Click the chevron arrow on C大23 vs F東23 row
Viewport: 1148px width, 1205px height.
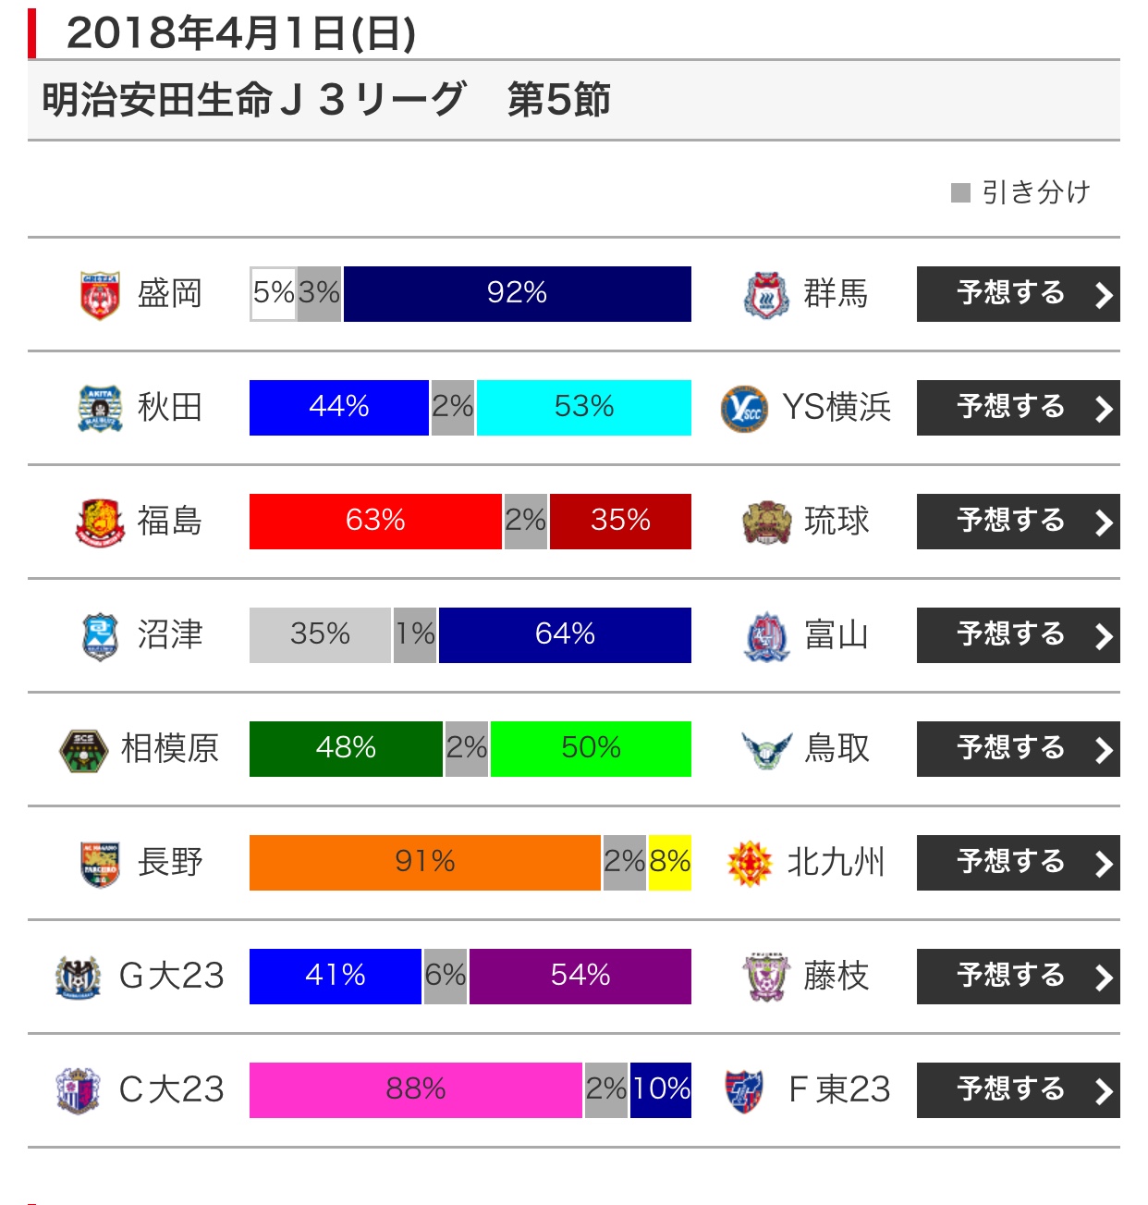pos(1103,1091)
